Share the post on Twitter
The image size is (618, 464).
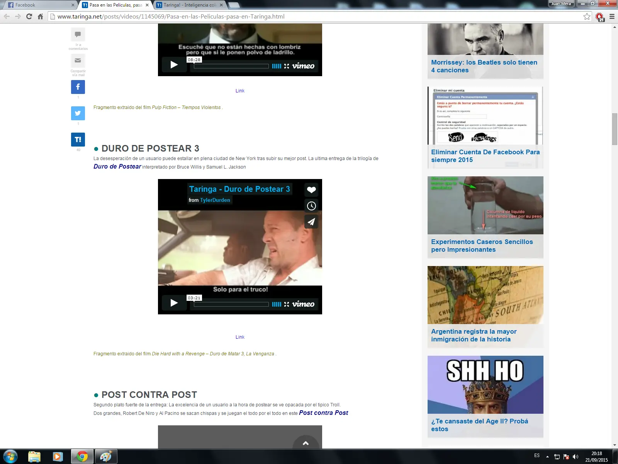coord(78,113)
